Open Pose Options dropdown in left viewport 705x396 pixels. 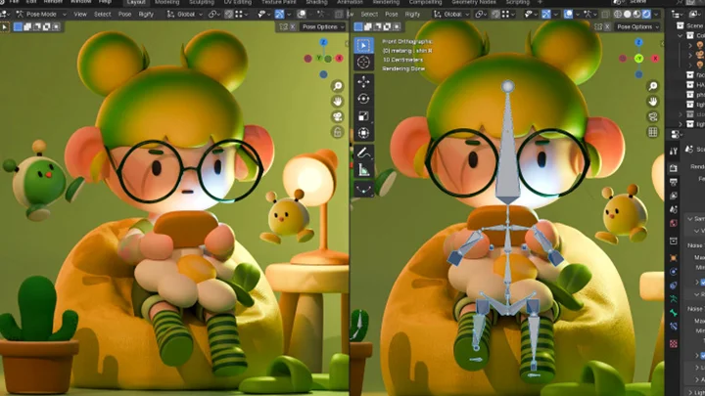(323, 27)
